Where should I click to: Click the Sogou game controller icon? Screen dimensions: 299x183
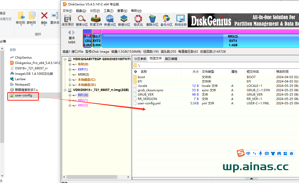(x=279, y=153)
